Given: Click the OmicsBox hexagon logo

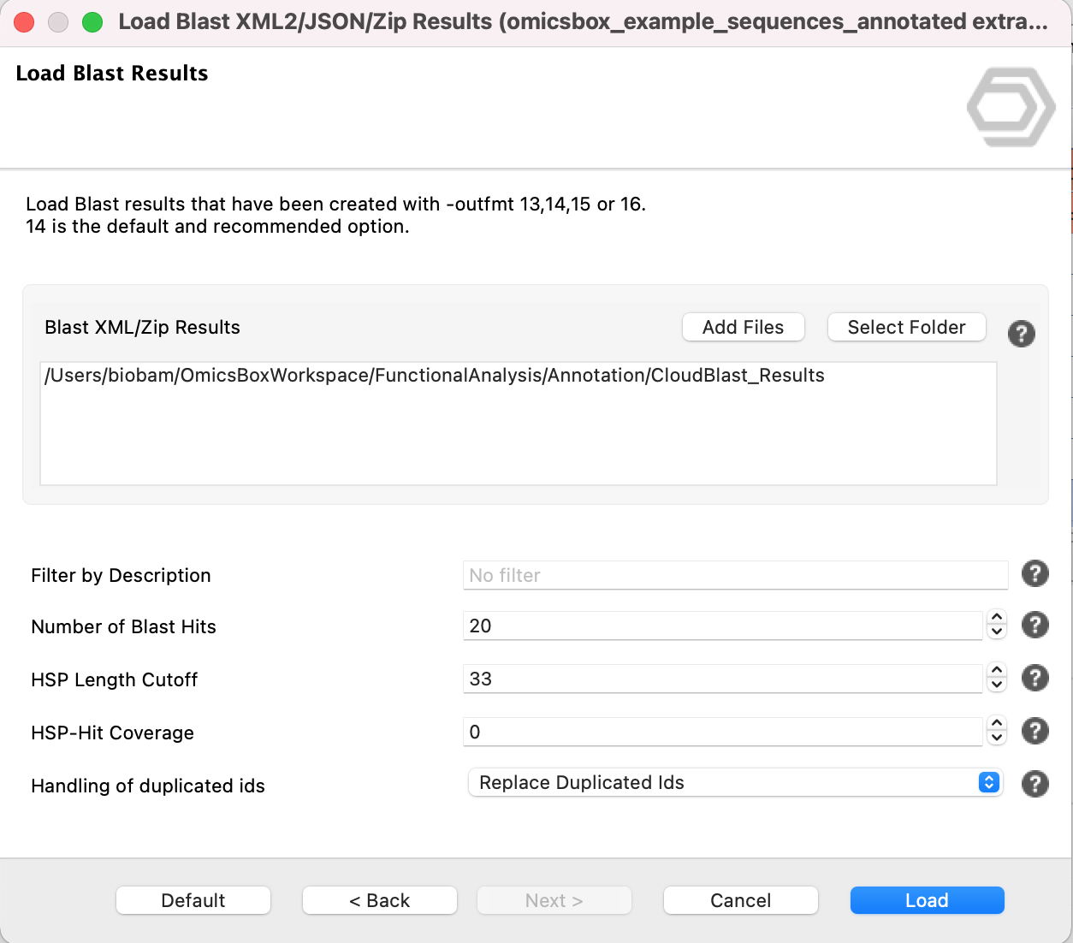Looking at the screenshot, I should click(1010, 107).
